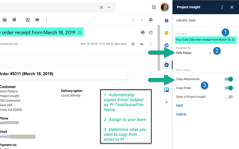Snooze this email with the clock icon

(14, 20)
